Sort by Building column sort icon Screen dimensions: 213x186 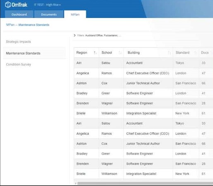coord(169,52)
